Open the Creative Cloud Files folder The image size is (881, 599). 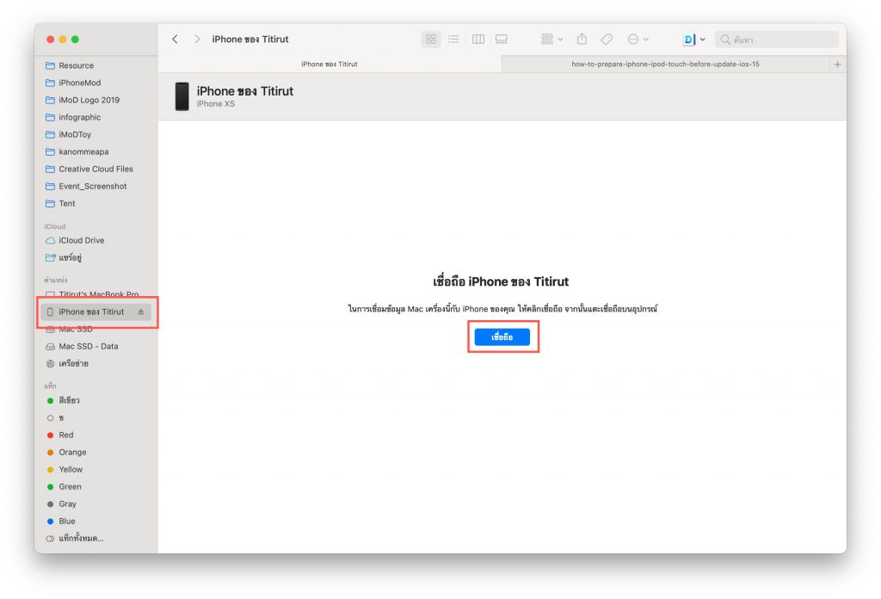pos(95,169)
